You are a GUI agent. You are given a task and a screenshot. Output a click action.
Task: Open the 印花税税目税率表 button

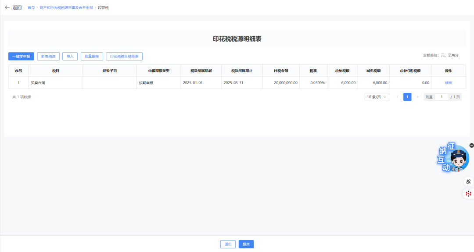[x=124, y=56]
